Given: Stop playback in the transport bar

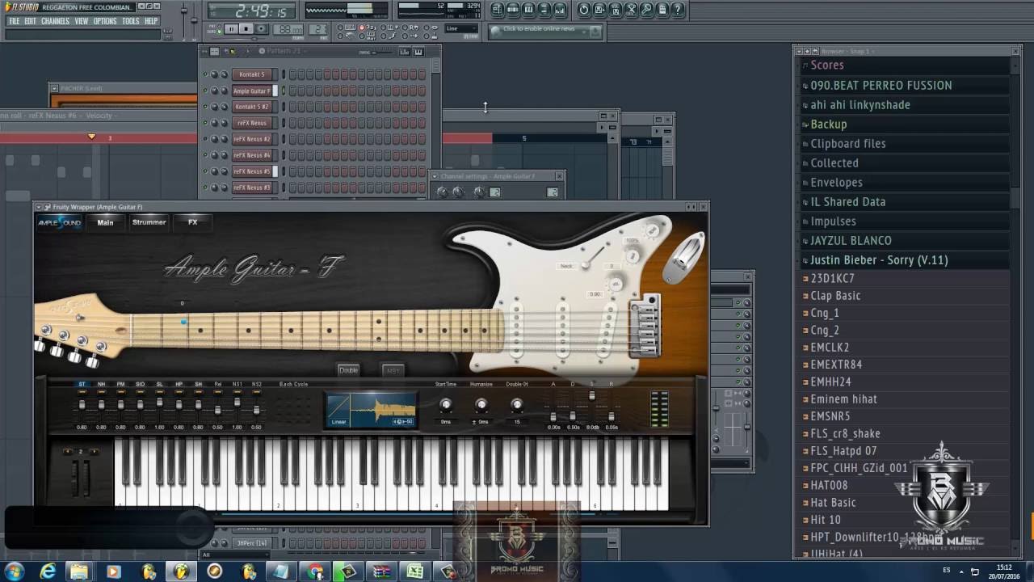Looking at the screenshot, I should click(x=246, y=29).
